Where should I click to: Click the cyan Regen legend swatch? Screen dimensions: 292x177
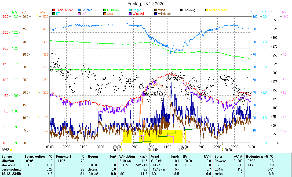click(x=130, y=10)
